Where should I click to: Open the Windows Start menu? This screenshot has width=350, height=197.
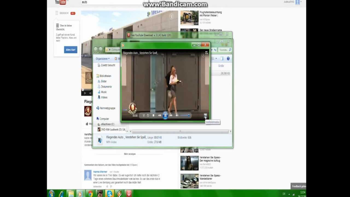[x=51, y=194]
